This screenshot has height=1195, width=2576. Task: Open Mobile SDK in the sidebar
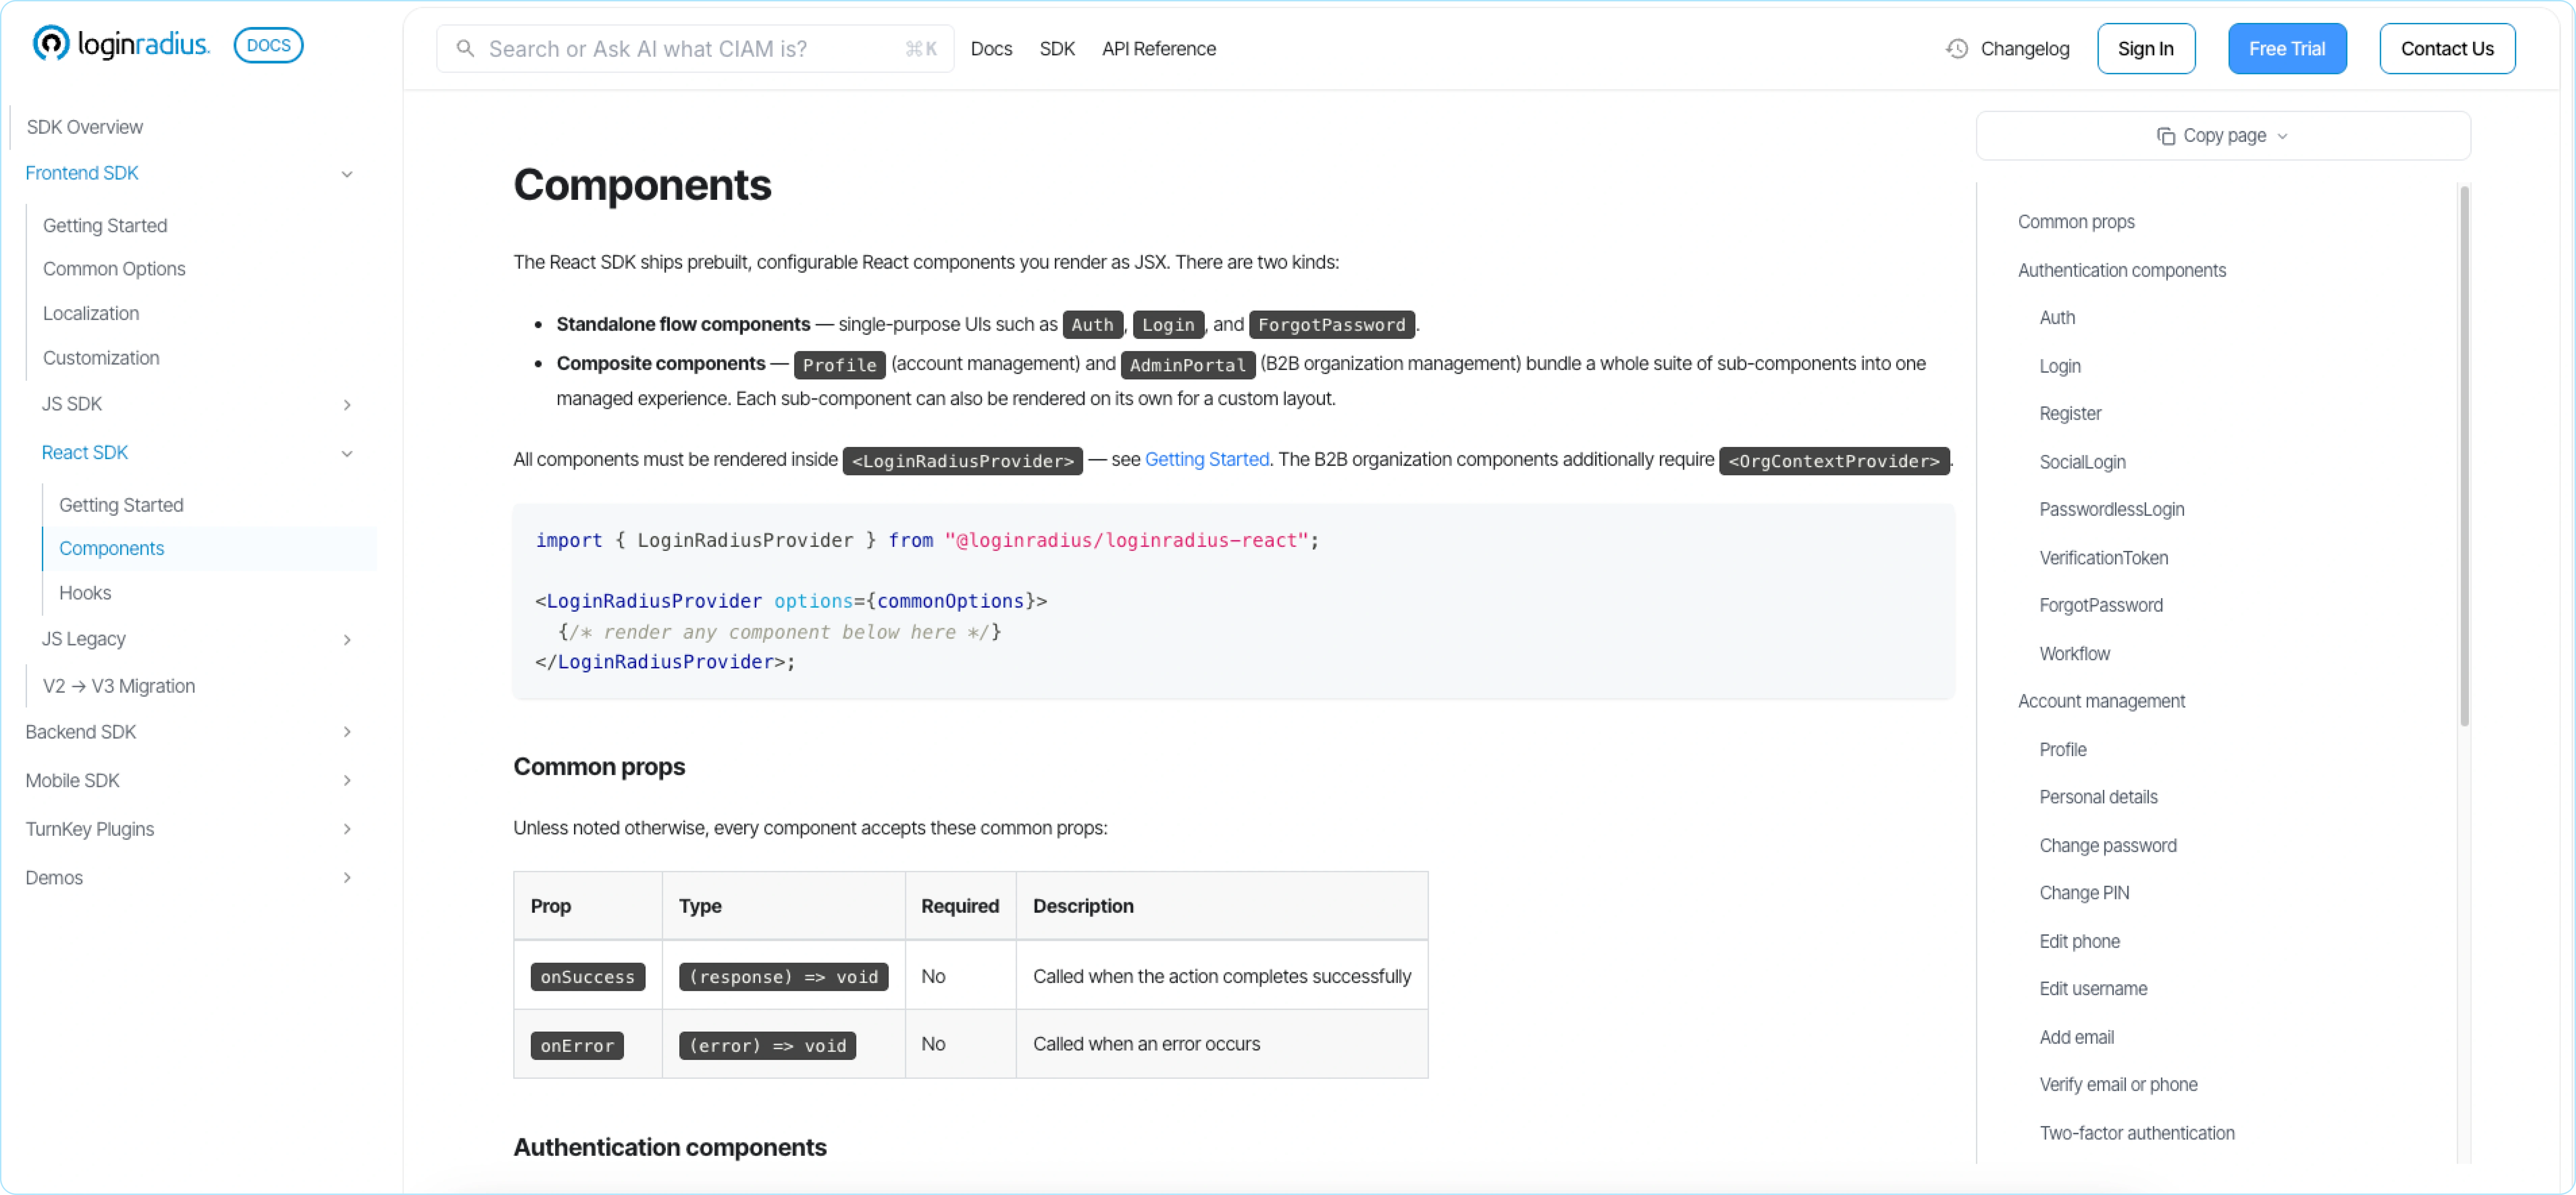(72, 781)
